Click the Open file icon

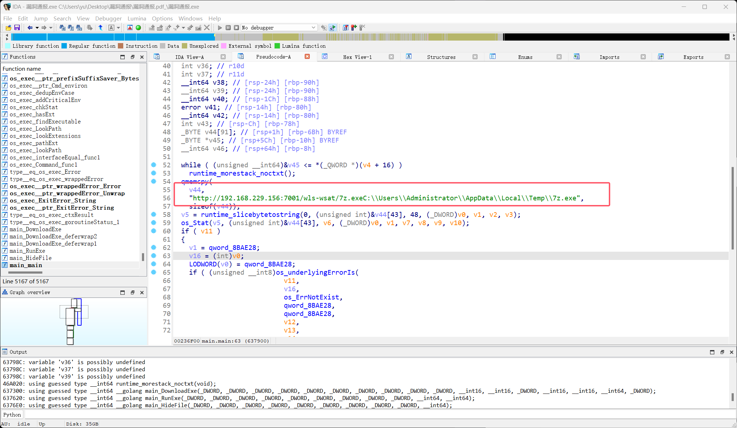click(x=8, y=28)
